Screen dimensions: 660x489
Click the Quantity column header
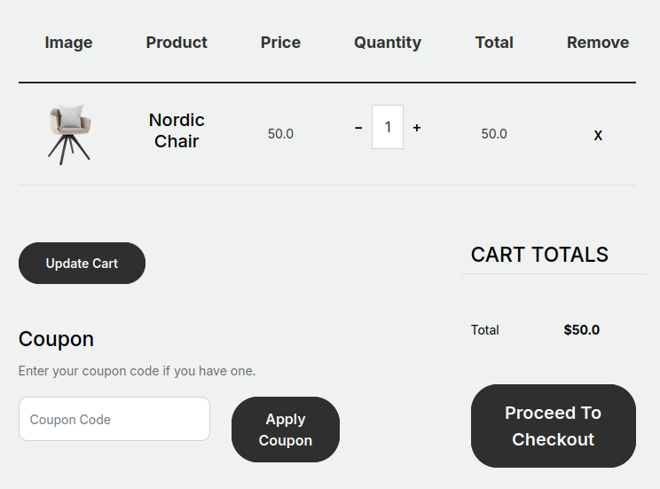pos(388,43)
